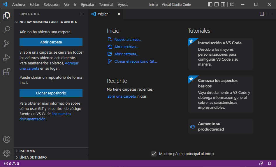Expand the Línea de tiempo section
This screenshot has width=276, height=167.
(x=51, y=157)
